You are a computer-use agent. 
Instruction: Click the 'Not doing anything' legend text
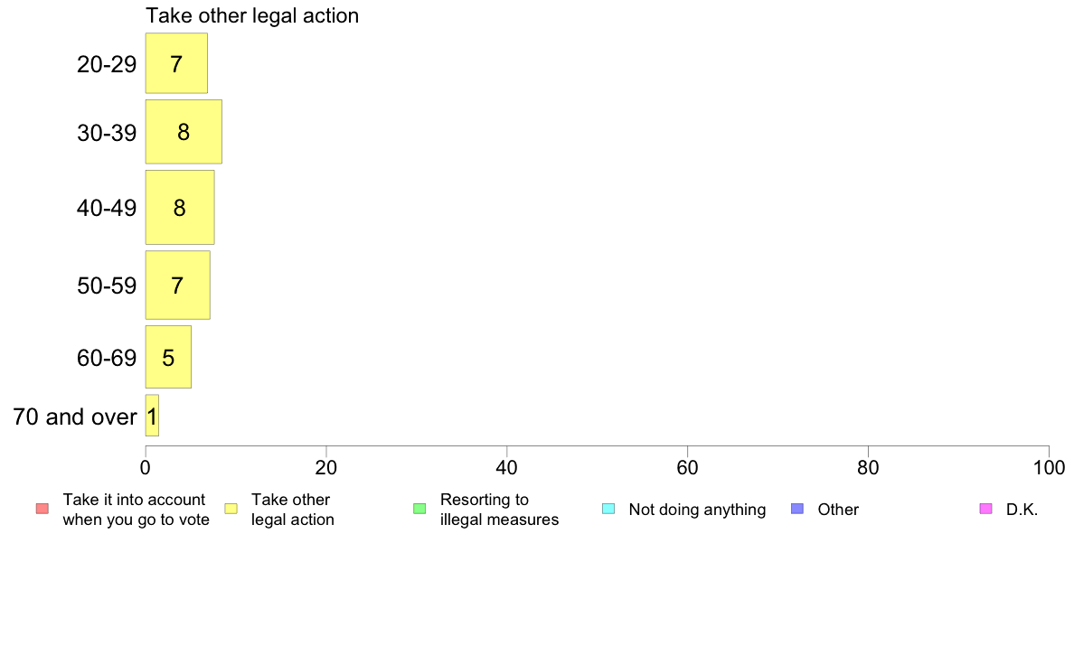697,510
